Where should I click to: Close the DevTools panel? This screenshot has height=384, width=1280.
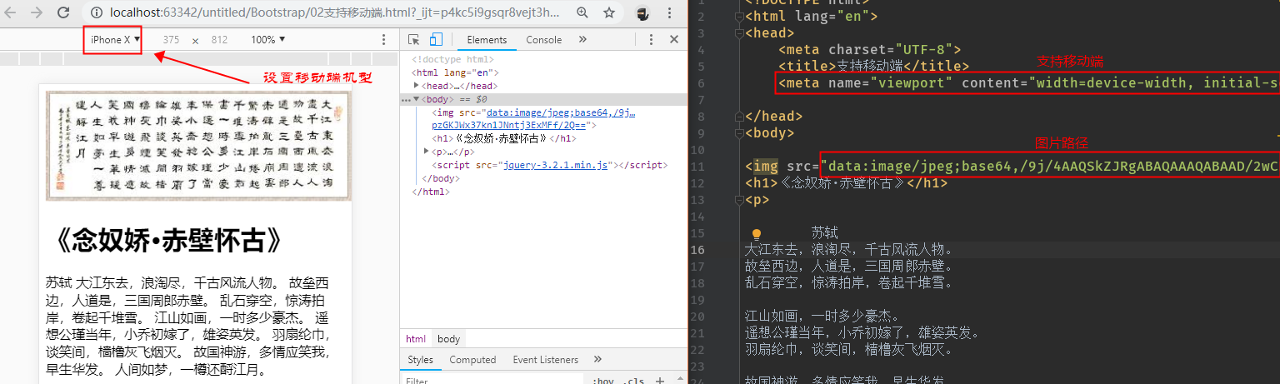point(674,39)
